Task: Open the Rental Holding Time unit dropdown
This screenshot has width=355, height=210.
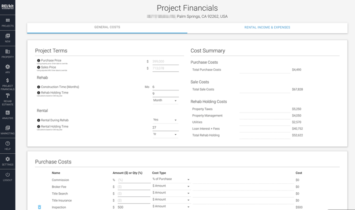Action: 165,134
